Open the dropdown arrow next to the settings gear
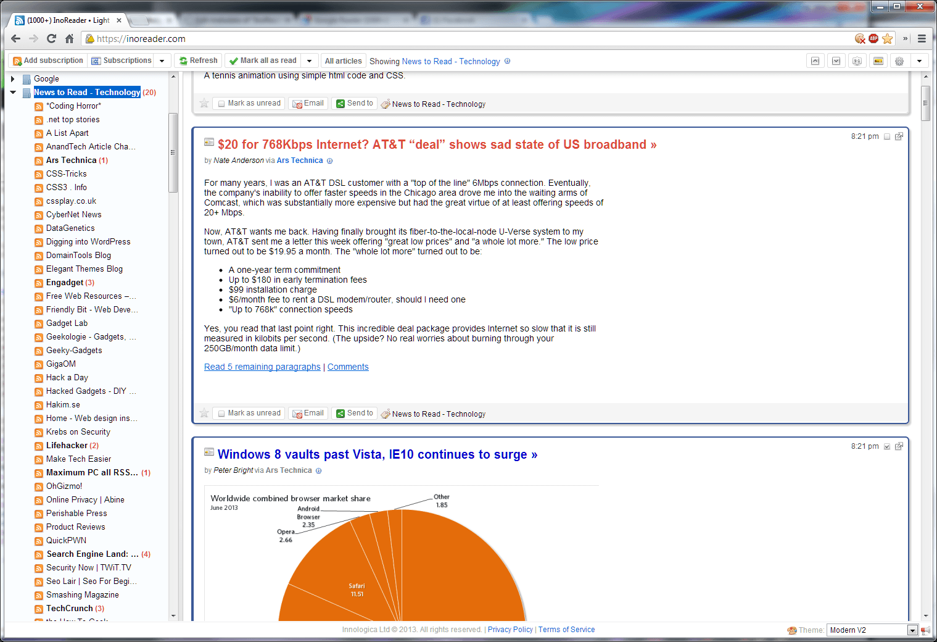The height and width of the screenshot is (642, 937). coord(919,60)
